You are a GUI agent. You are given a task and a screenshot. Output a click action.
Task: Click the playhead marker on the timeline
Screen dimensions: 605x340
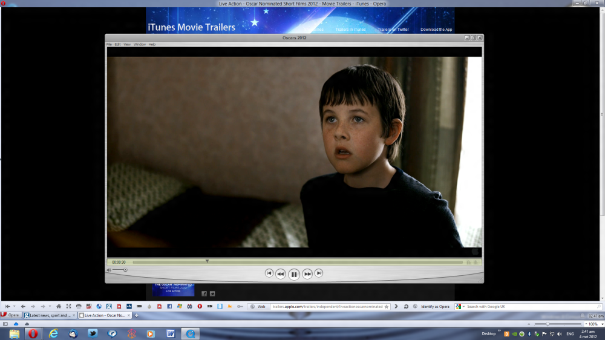[x=207, y=261]
